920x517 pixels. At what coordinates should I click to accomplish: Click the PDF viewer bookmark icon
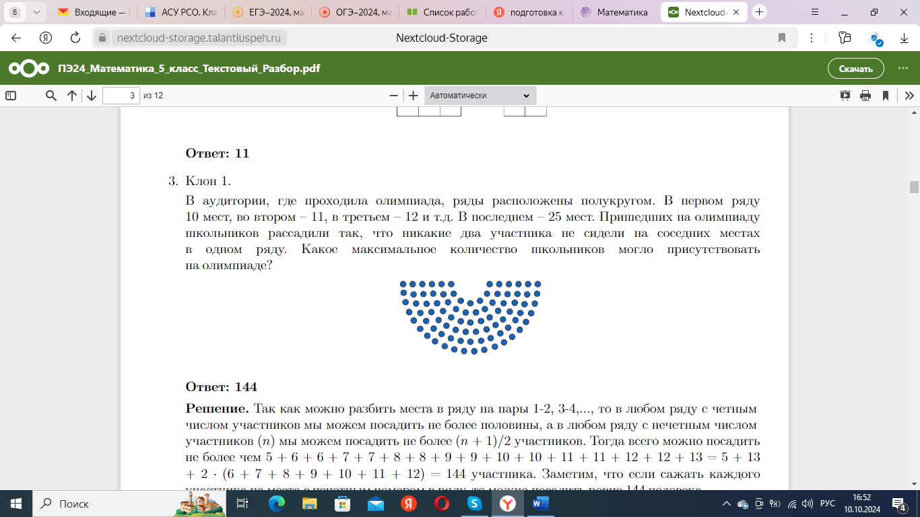886,96
